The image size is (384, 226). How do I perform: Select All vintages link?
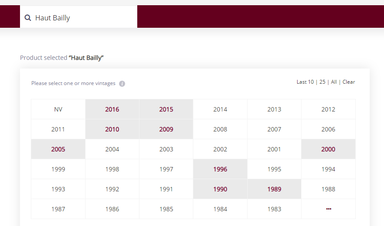click(334, 82)
